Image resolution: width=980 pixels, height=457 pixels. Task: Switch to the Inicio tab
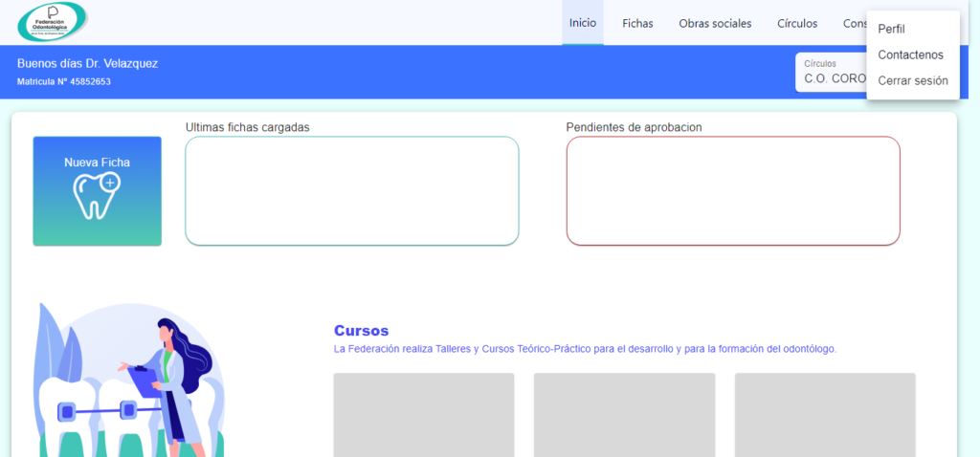click(x=582, y=23)
